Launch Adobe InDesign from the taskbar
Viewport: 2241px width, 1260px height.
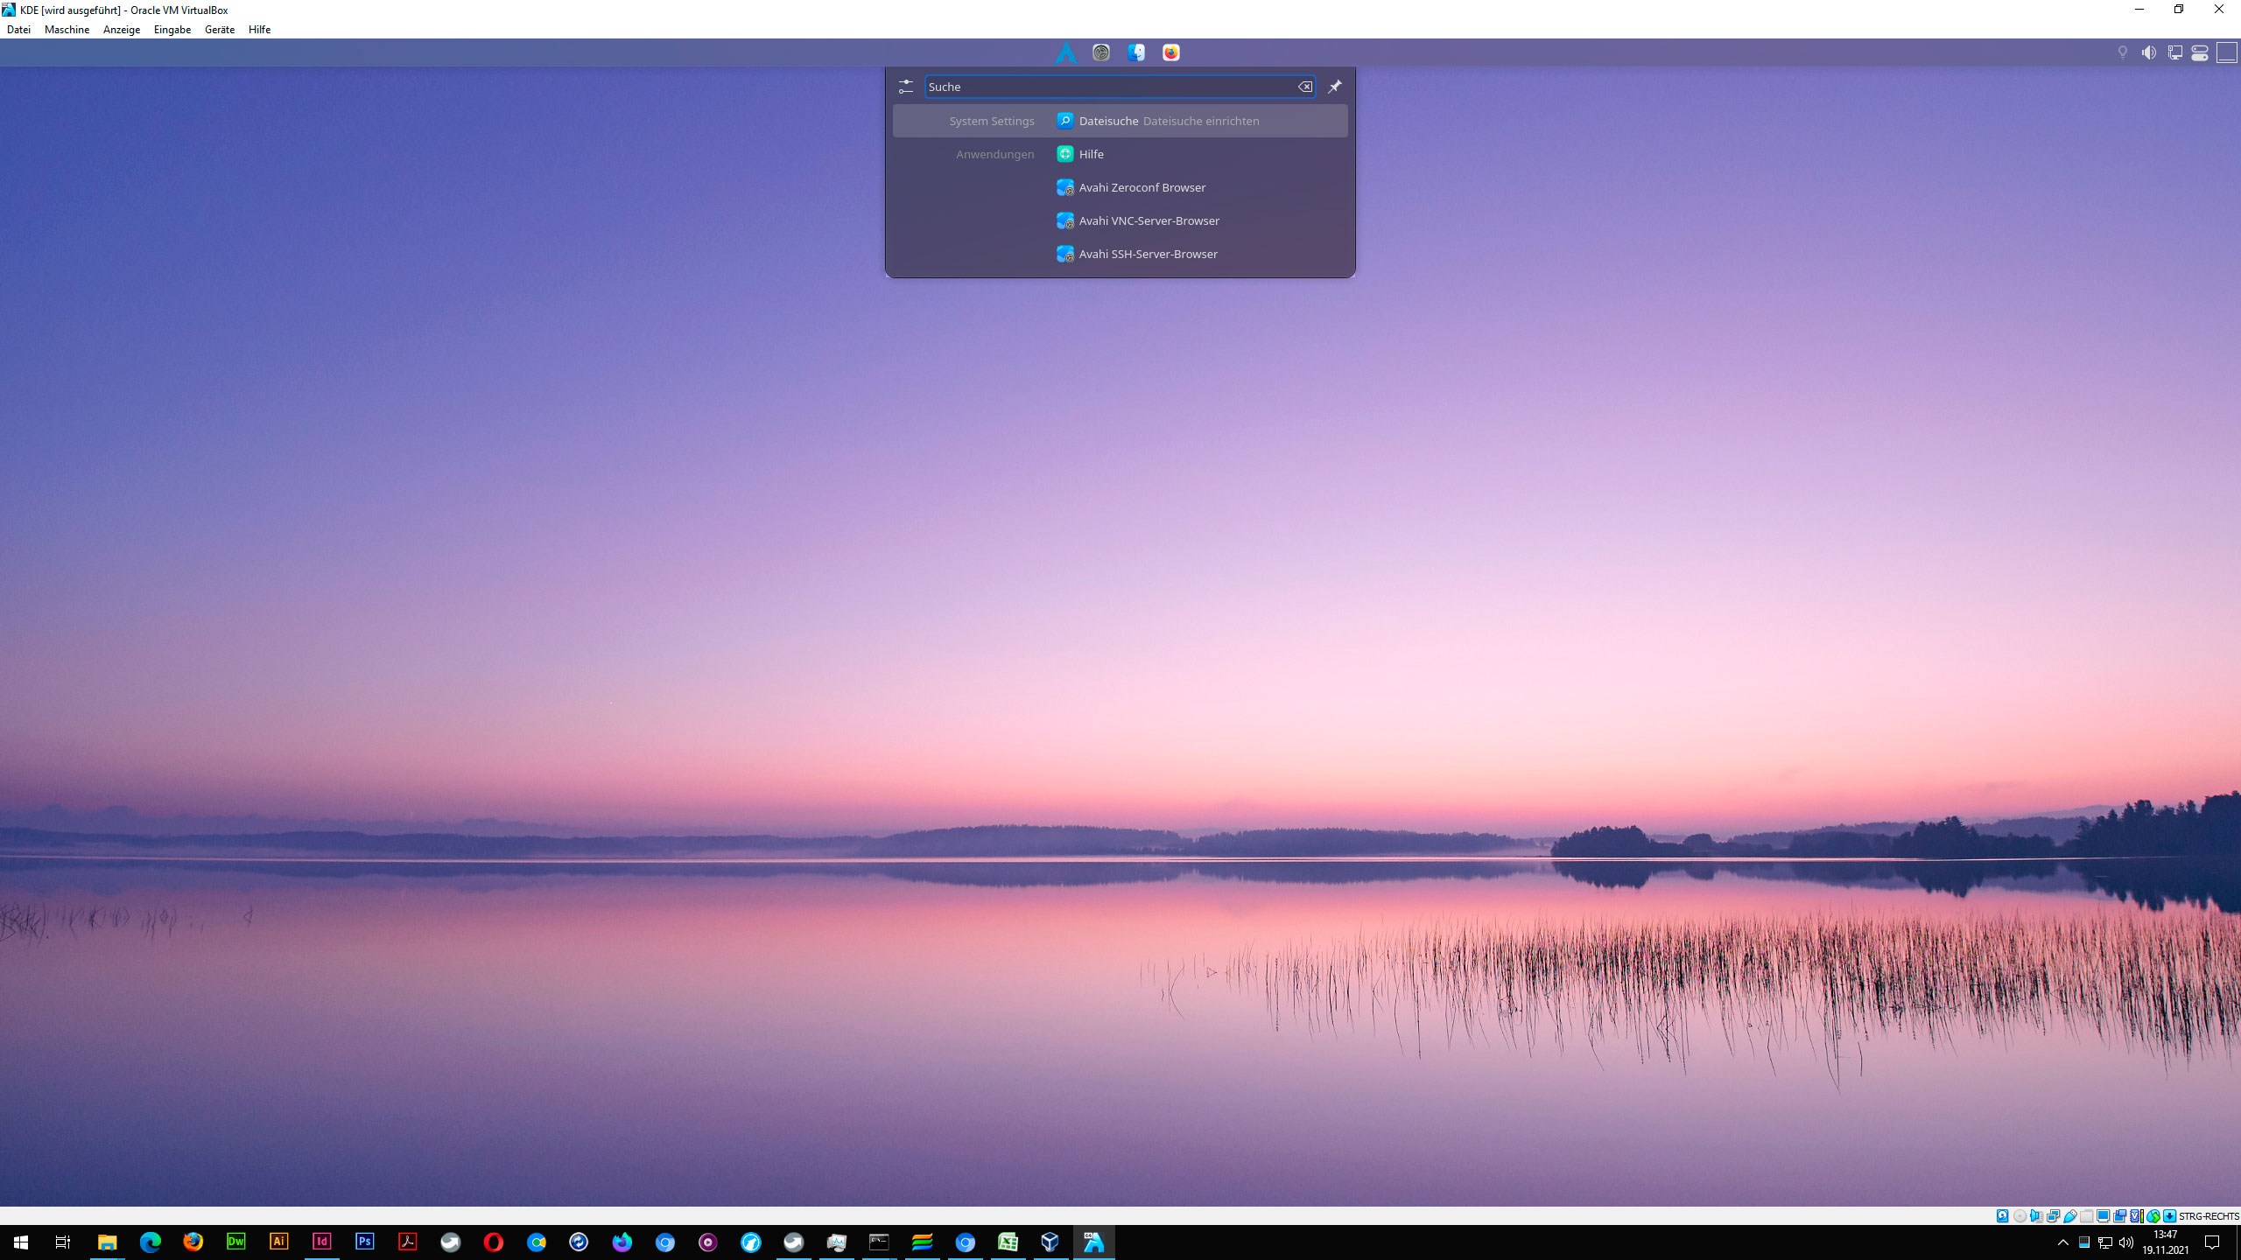(x=322, y=1242)
